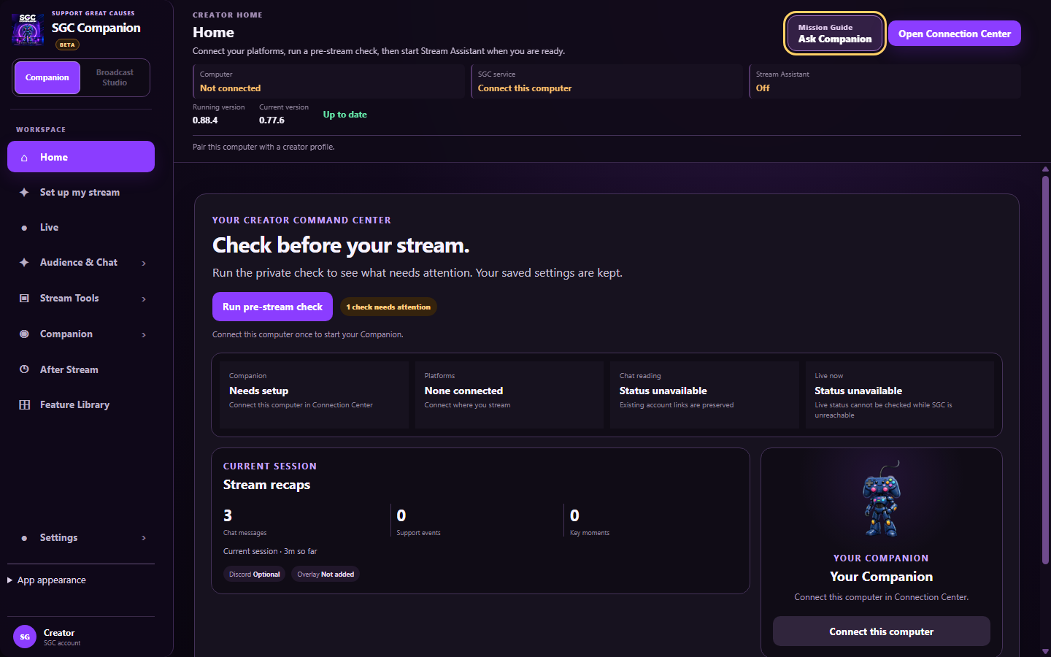
Task: Click the SGC logo in sidebar header
Action: 28,29
